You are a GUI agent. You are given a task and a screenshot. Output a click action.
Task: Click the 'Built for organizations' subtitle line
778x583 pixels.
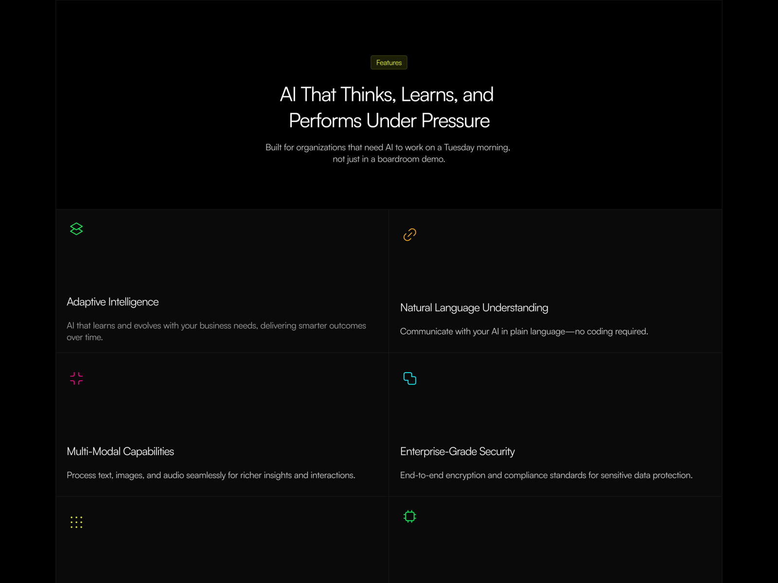[x=388, y=147]
